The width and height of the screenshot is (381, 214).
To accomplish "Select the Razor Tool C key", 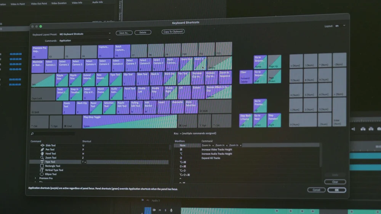I will (x=96, y=108).
